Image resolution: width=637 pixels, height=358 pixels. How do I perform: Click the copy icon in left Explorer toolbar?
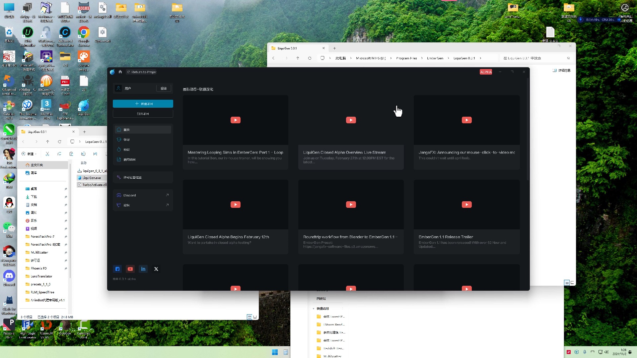click(x=59, y=154)
